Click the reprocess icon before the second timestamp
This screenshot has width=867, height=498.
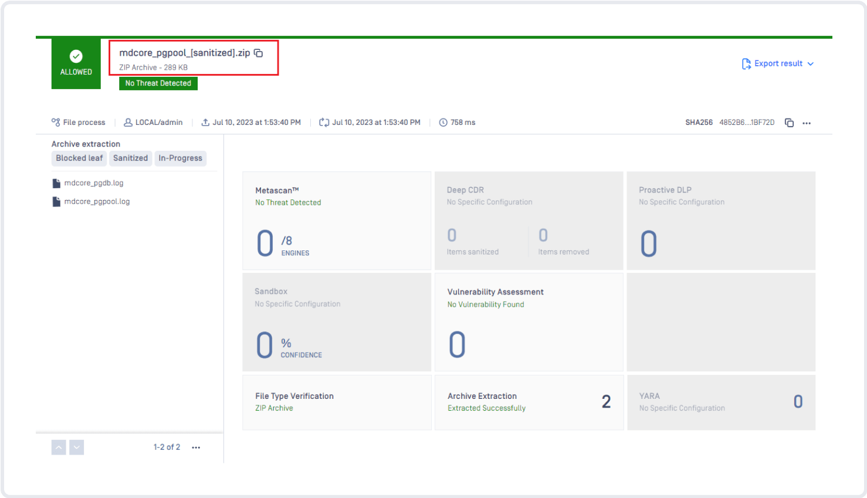(x=323, y=122)
